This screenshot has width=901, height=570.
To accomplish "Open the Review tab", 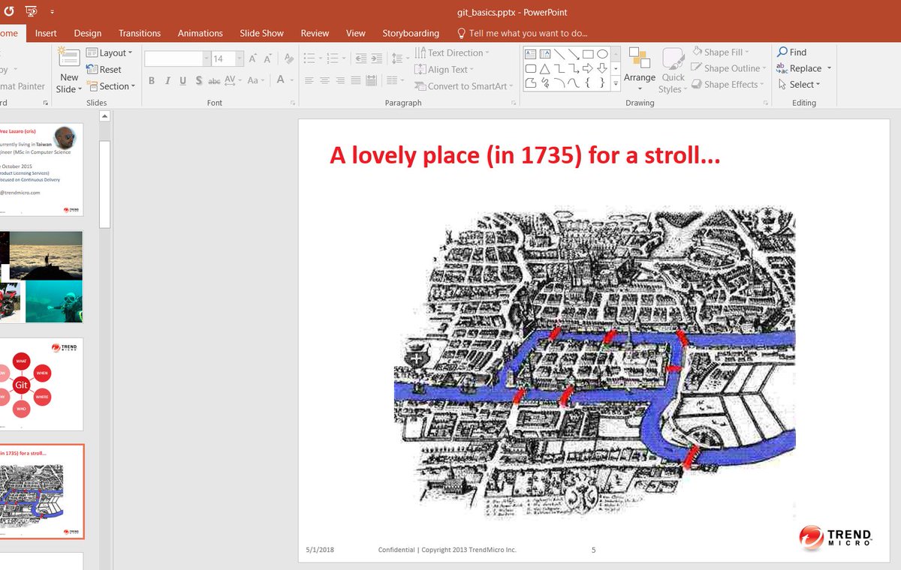I will 315,33.
